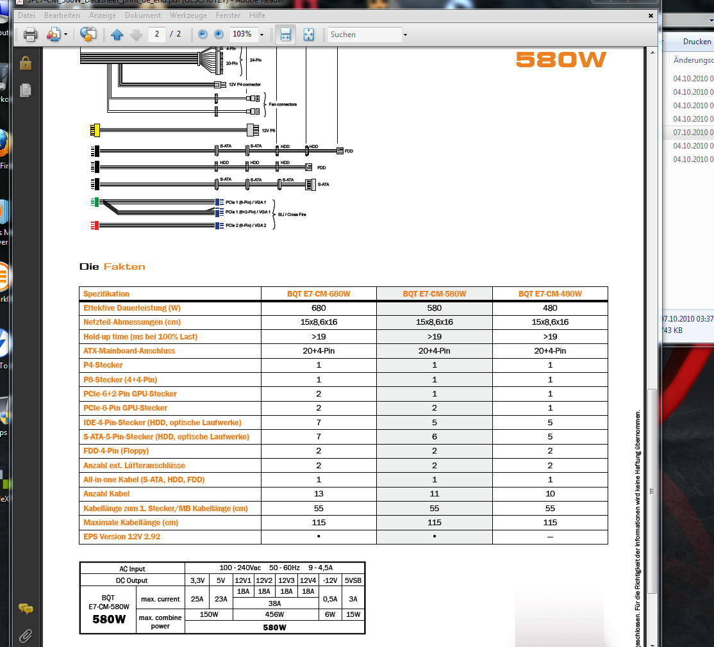Click the BQT E7-CM-680W table header
714x647 pixels.
pyautogui.click(x=319, y=294)
